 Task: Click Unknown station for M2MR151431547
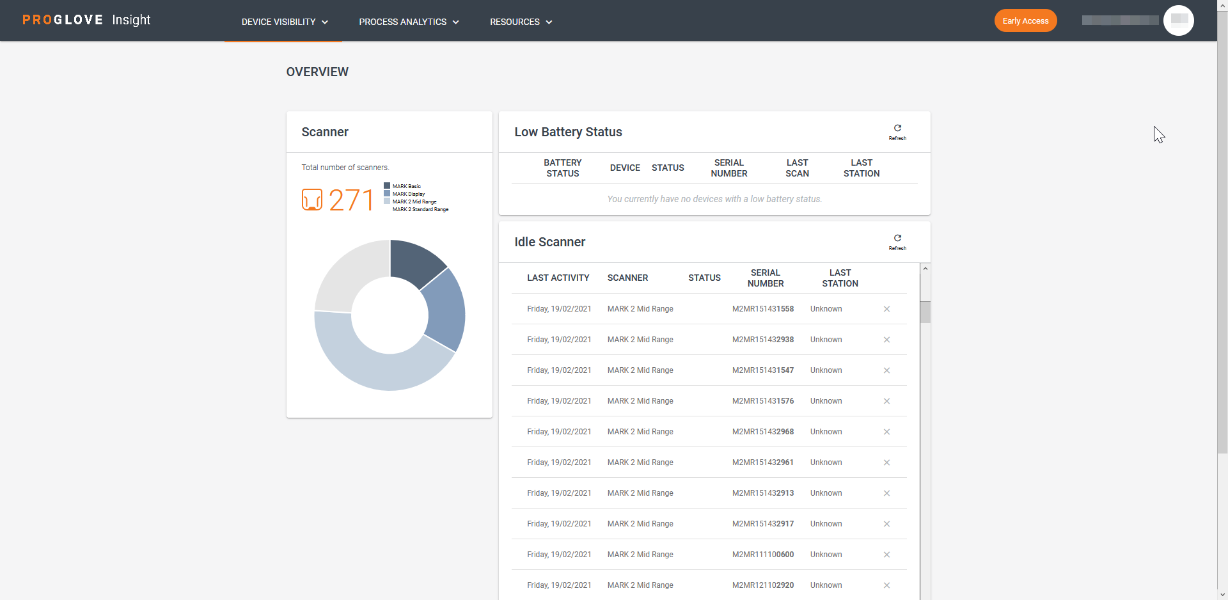pyautogui.click(x=826, y=370)
